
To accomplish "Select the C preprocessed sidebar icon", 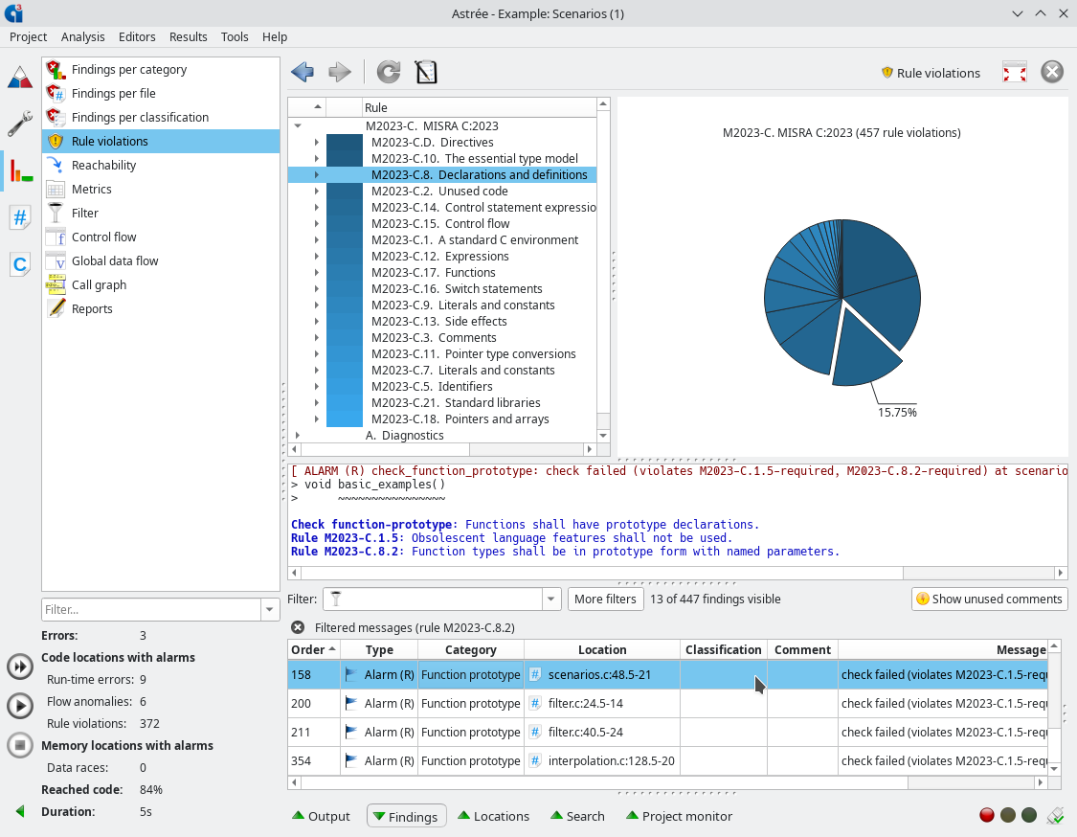I will [20, 264].
